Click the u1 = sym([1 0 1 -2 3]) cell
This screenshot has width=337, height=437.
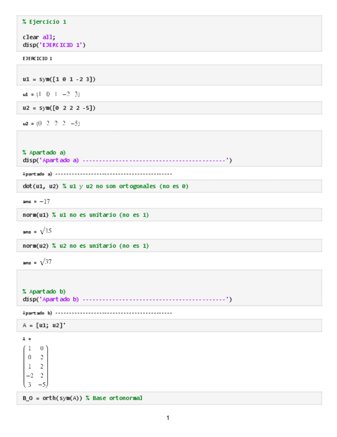click(x=59, y=79)
